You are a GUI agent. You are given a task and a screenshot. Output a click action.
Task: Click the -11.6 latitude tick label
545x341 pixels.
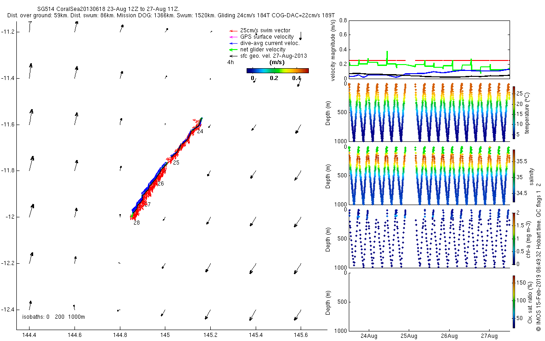point(8,125)
